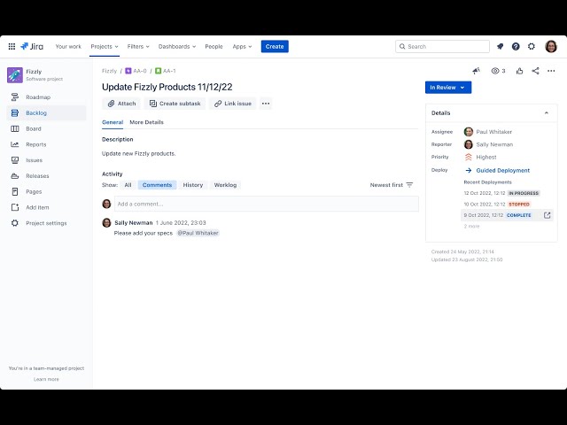
Task: Open Releases in the sidebar
Action: (46, 176)
